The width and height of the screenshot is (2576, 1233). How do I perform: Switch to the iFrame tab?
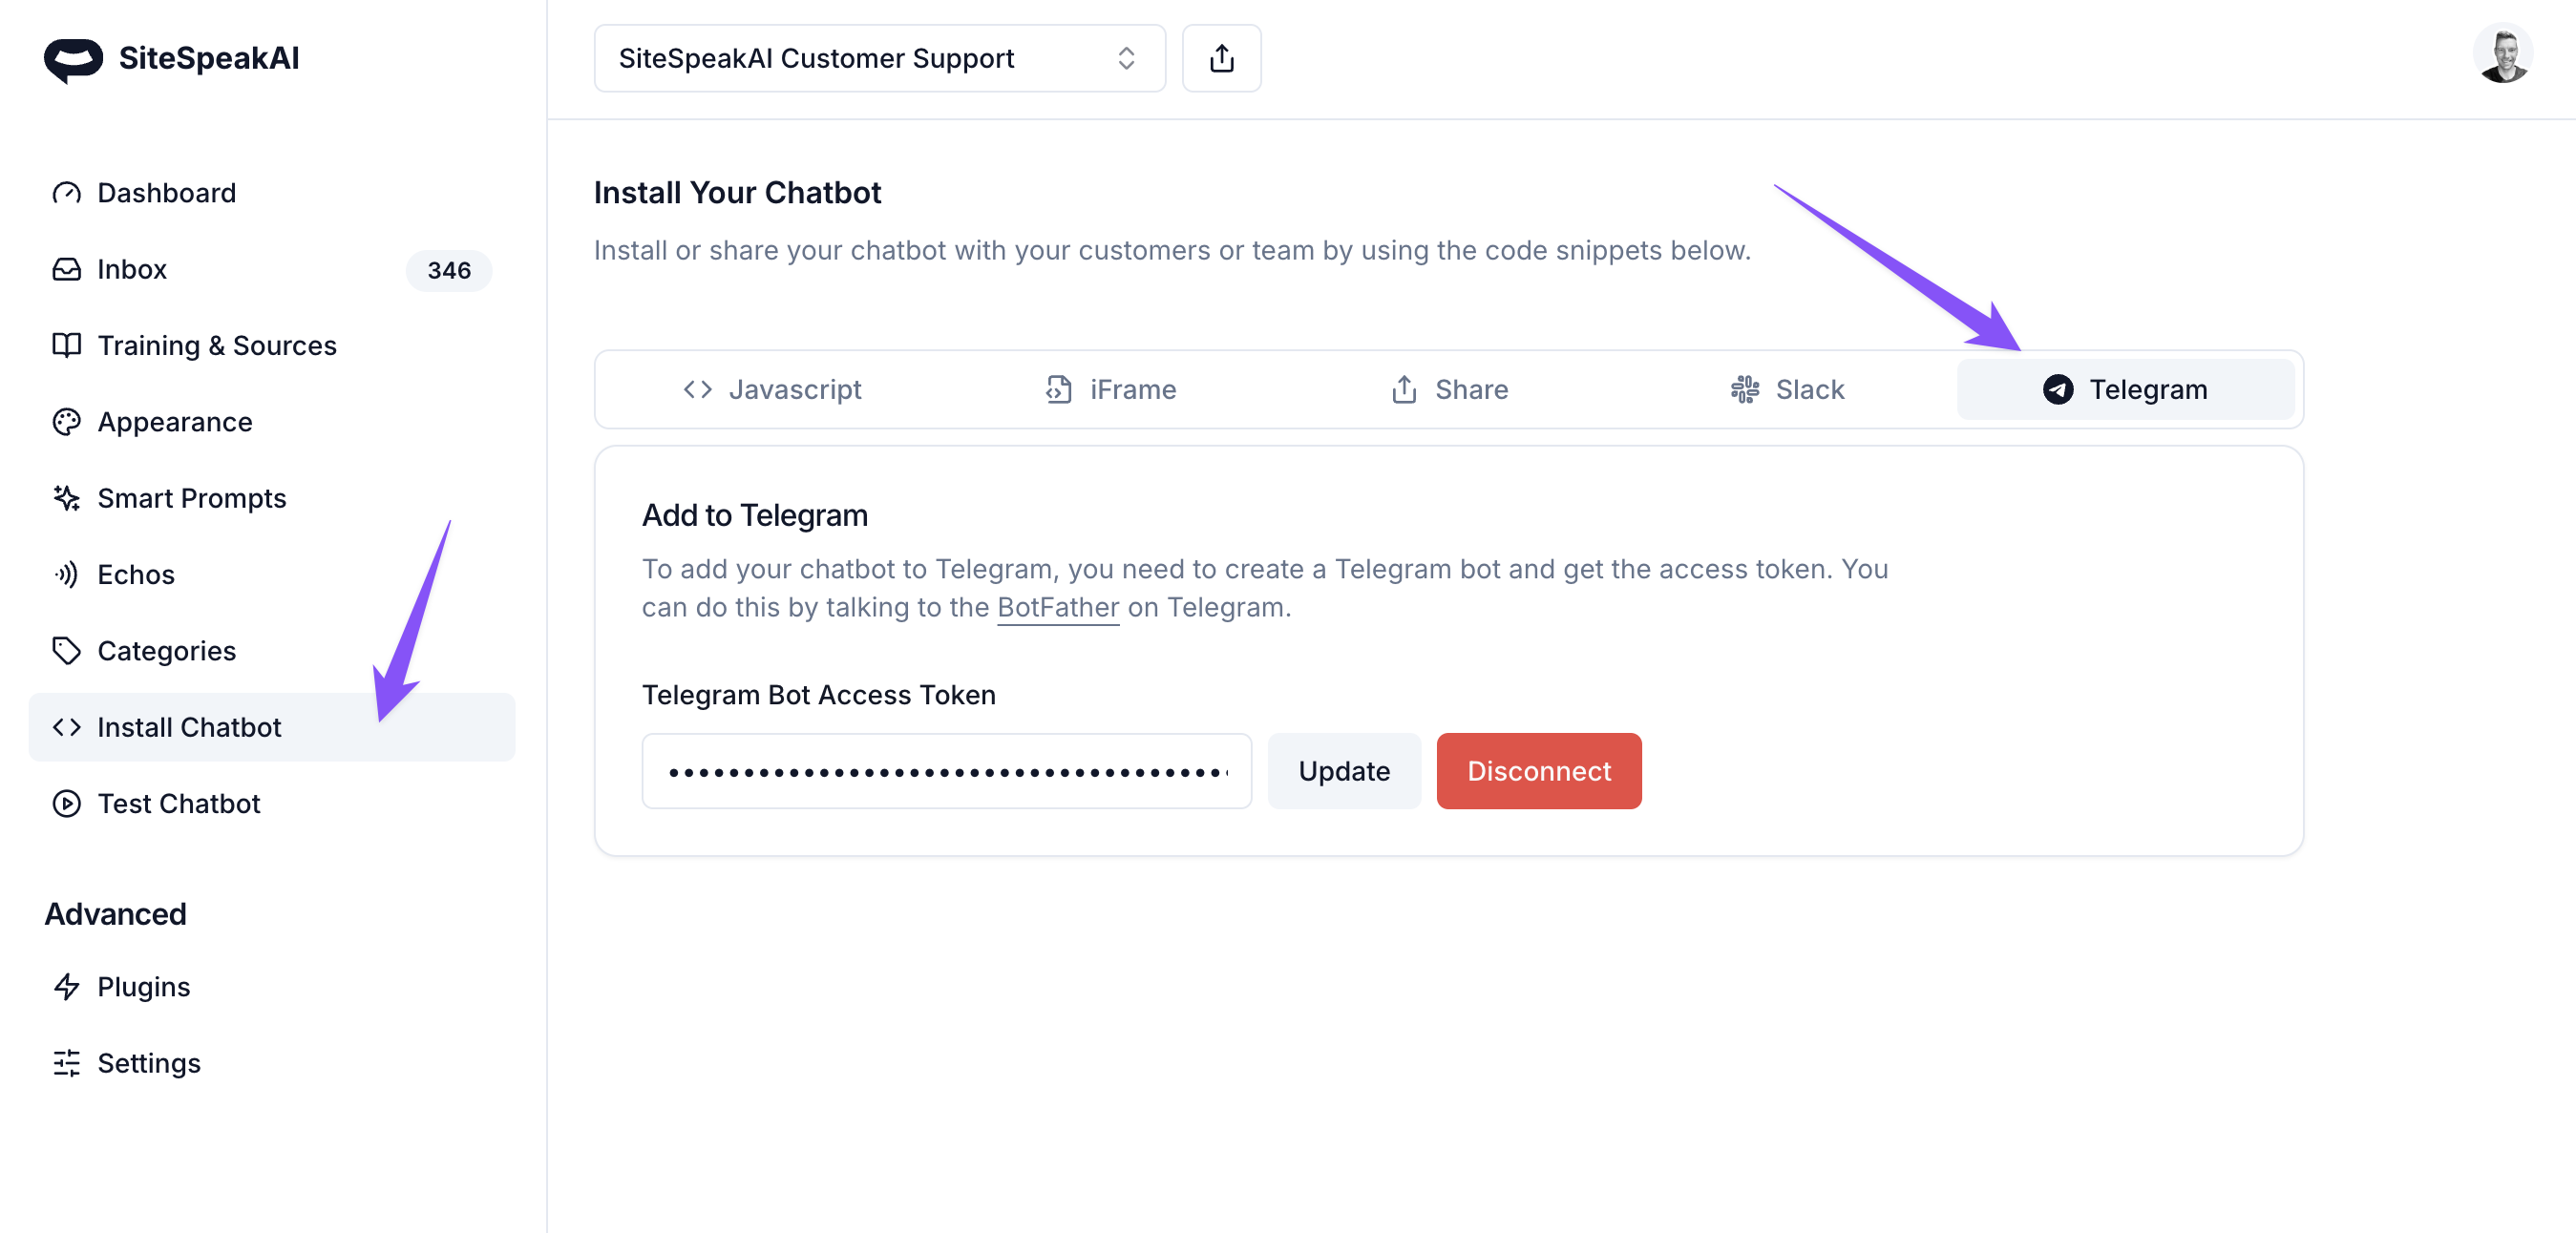tap(1111, 389)
